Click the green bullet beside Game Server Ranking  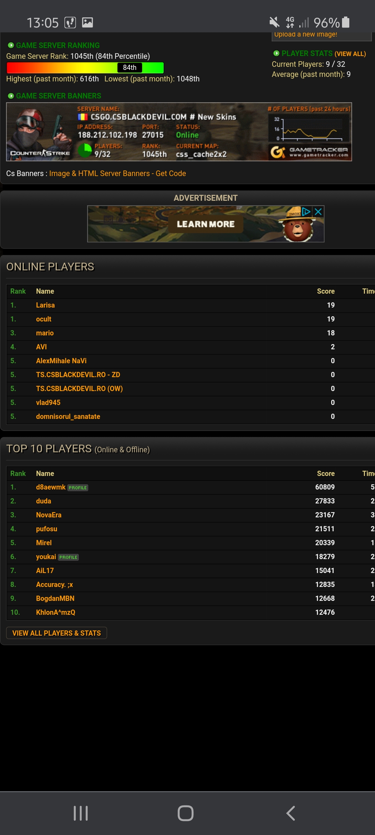point(11,45)
